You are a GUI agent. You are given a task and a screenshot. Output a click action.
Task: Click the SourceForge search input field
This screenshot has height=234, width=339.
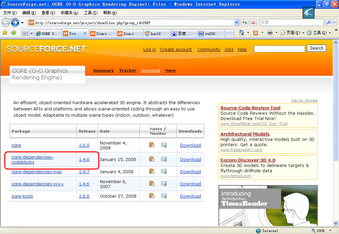pyautogui.click(x=279, y=49)
